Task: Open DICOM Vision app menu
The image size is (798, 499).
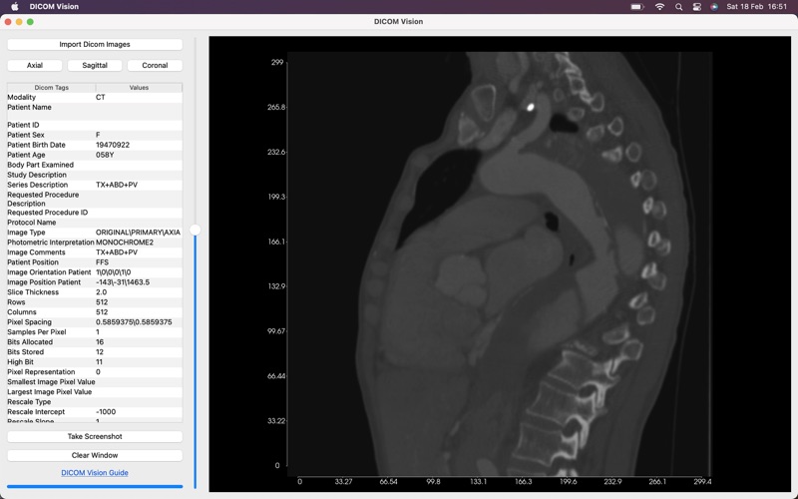Action: (x=54, y=7)
